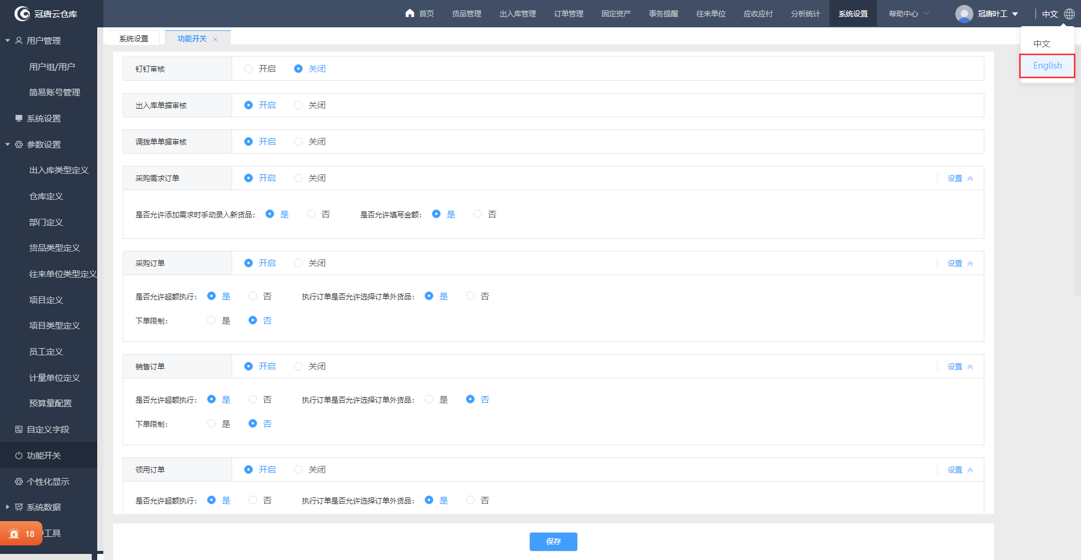
Task: Open the 分析统计 top menu
Action: coord(806,13)
